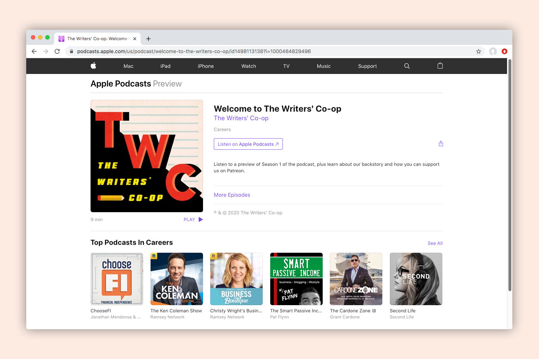Click the browser forward arrow
The height and width of the screenshot is (359, 539).
click(46, 51)
